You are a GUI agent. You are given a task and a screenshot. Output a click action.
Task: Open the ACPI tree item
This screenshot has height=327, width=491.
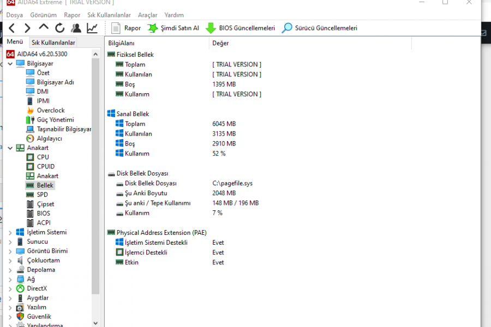[x=44, y=223]
